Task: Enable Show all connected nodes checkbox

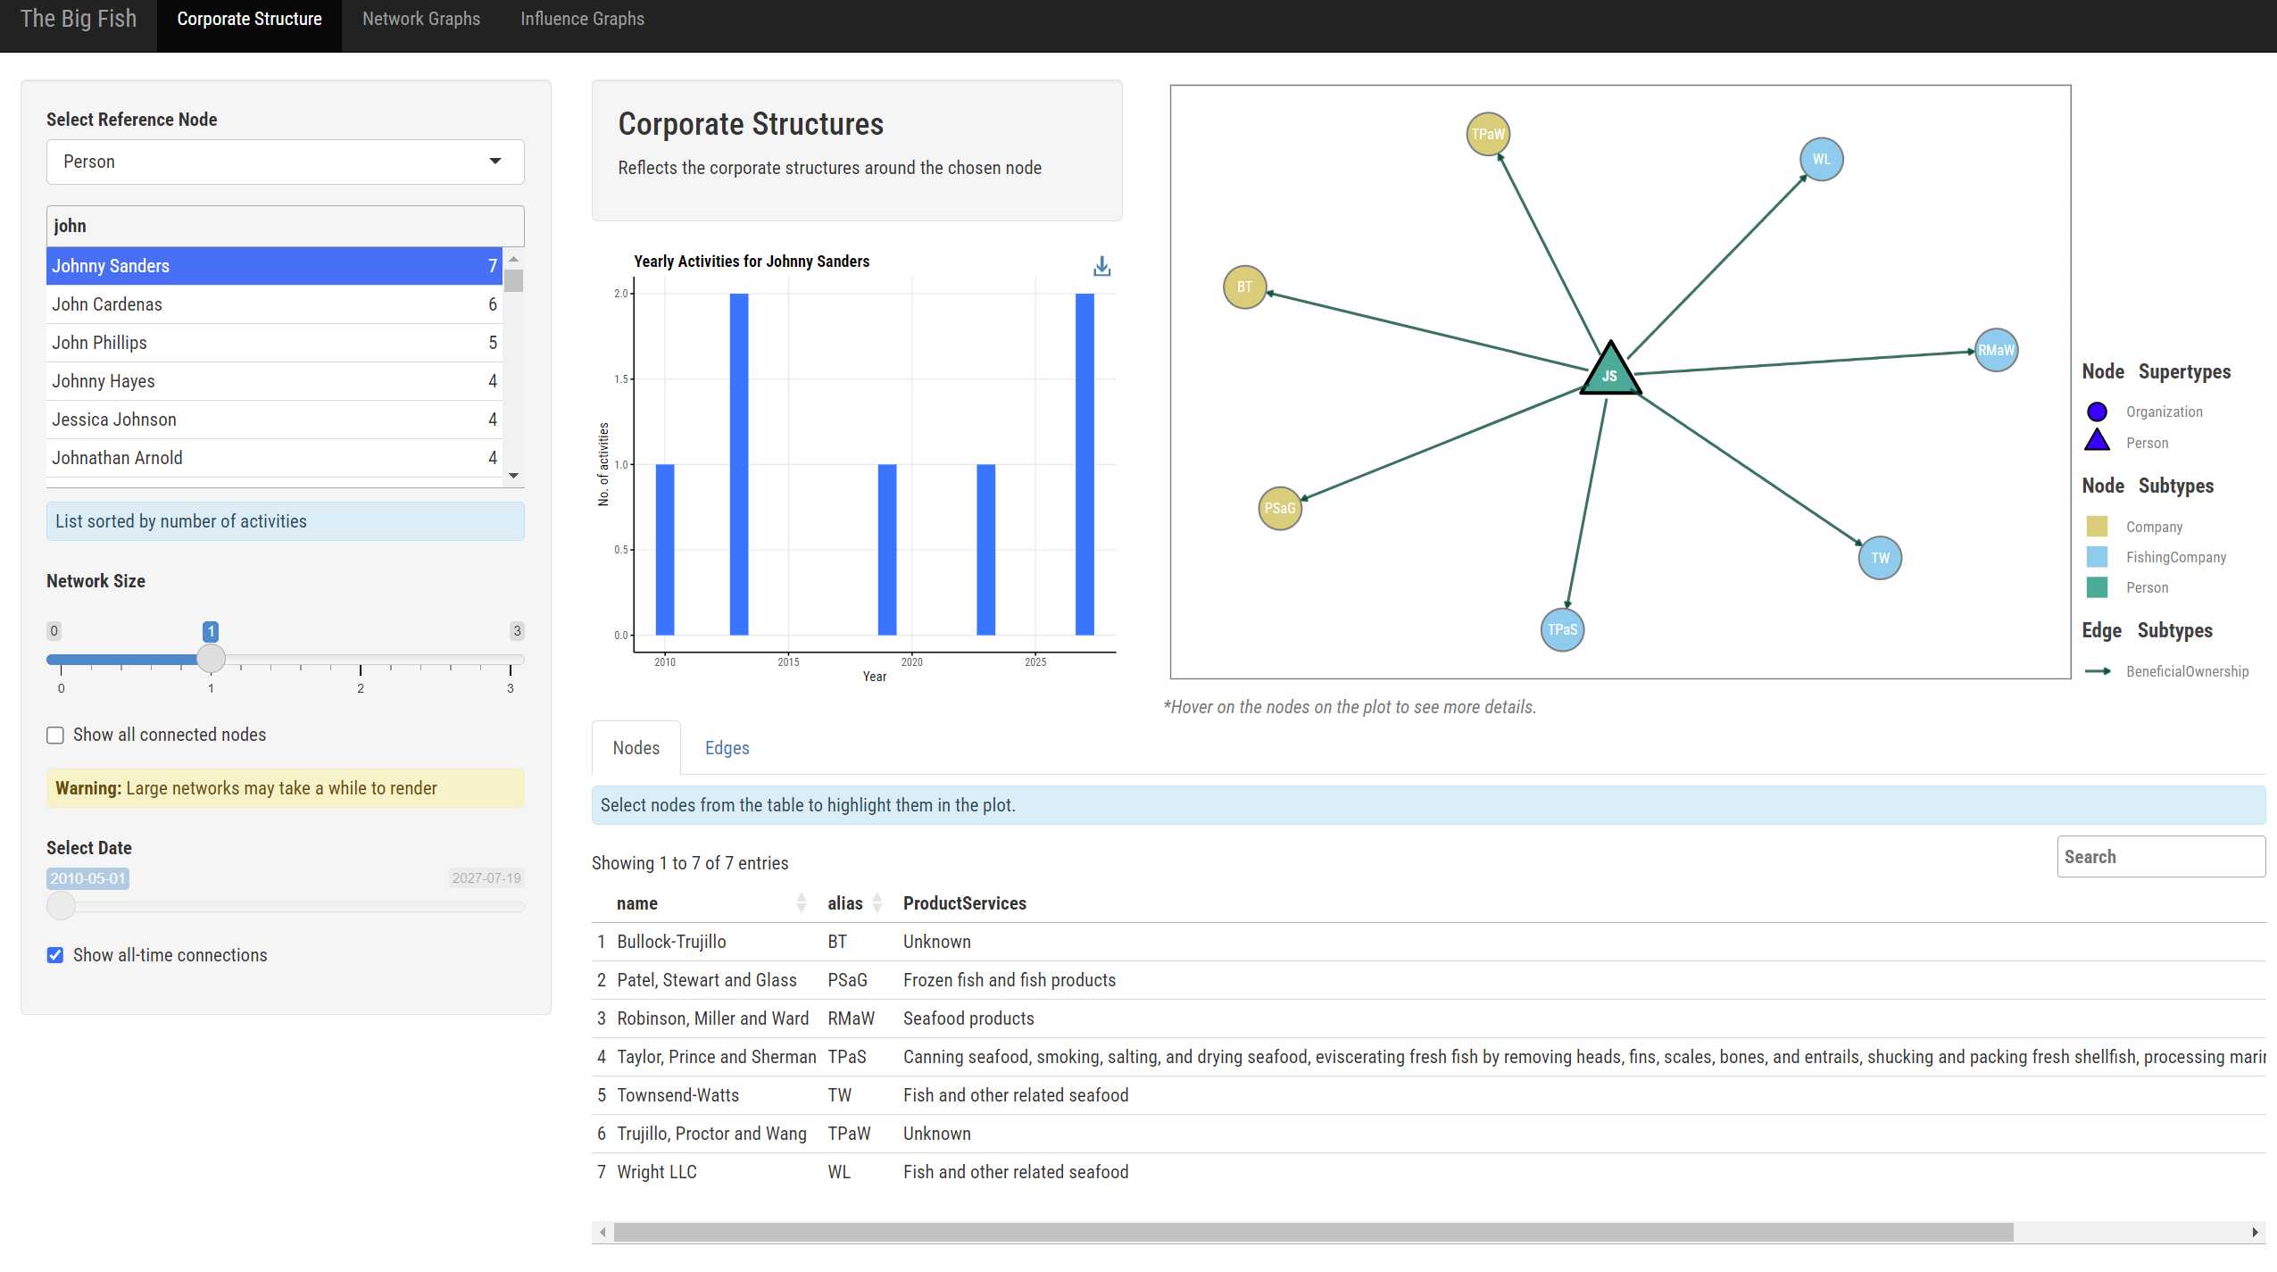Action: coord(55,735)
